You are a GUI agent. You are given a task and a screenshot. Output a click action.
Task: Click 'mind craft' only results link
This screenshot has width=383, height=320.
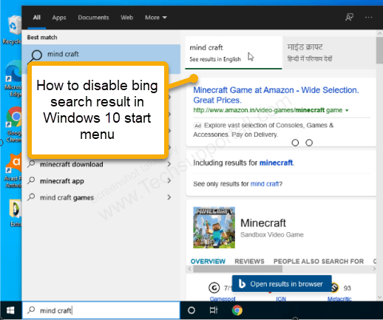click(265, 184)
